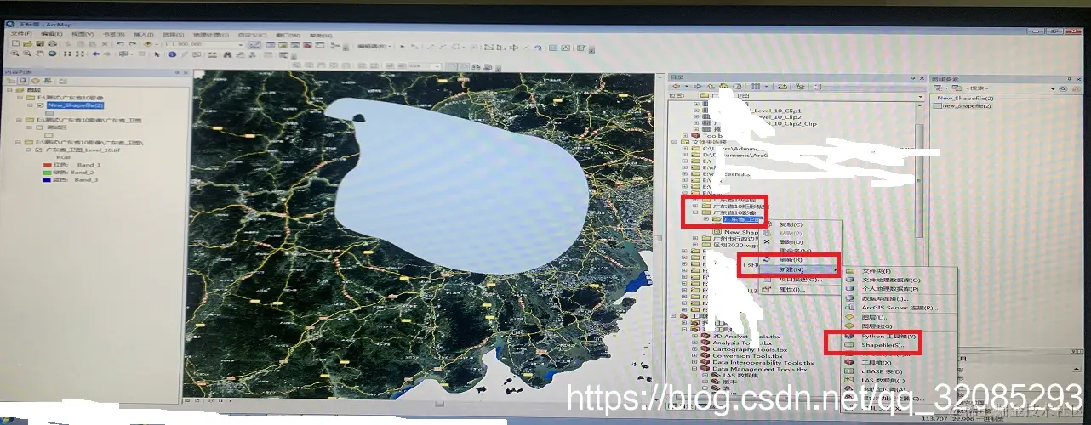Choose Refresh (R) in context menu

[791, 260]
